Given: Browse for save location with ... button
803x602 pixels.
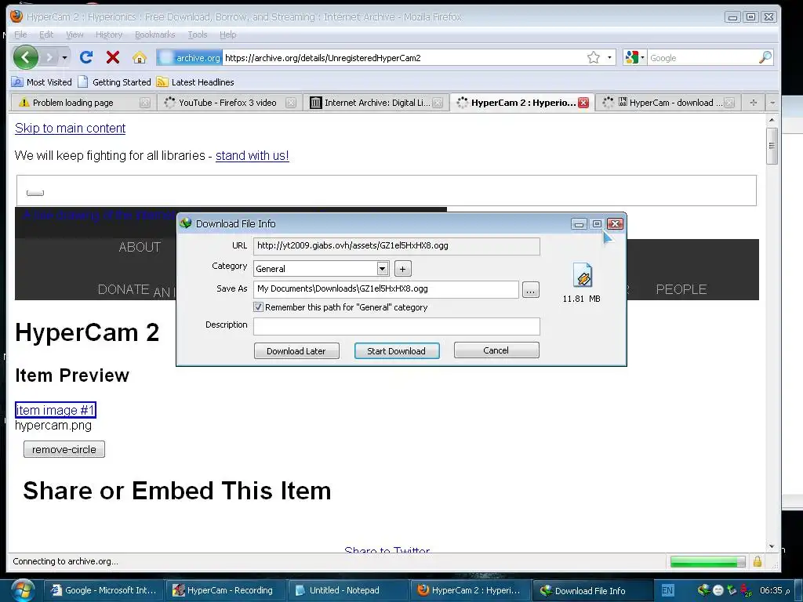Looking at the screenshot, I should tap(531, 290).
